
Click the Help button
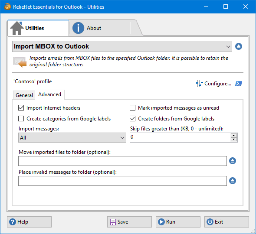click(29, 222)
